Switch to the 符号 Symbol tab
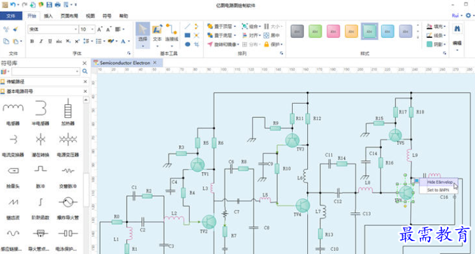Screen dimensions: 475x254 click(107, 16)
